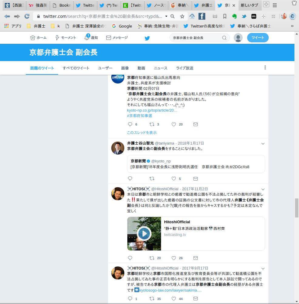Open the k bookmark folder
This screenshot has height=304, width=299.
[x=55, y=26]
